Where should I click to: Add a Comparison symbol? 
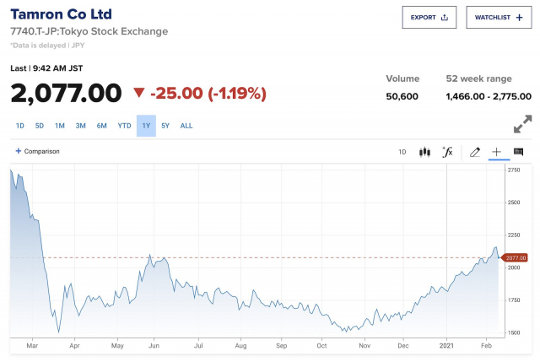(38, 152)
